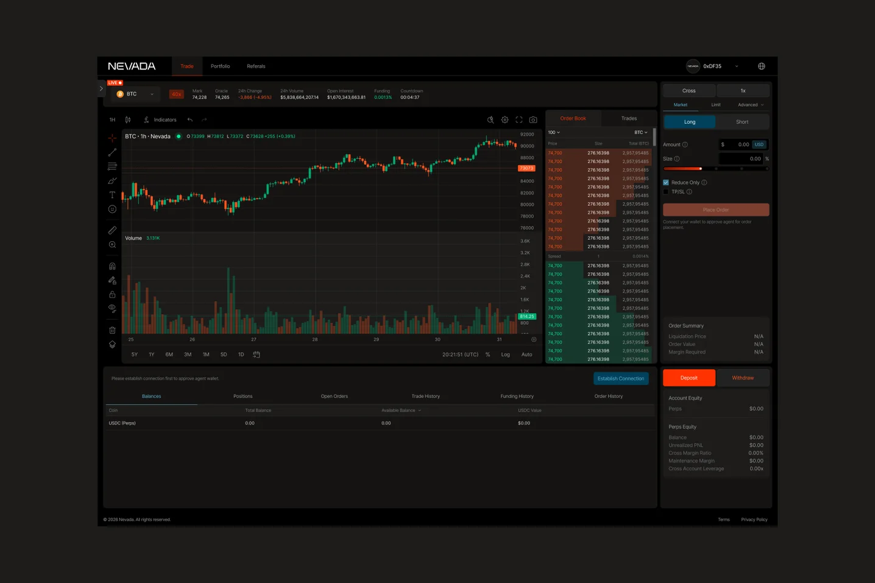Select the Limit order tab
The width and height of the screenshot is (875, 583).
point(716,105)
